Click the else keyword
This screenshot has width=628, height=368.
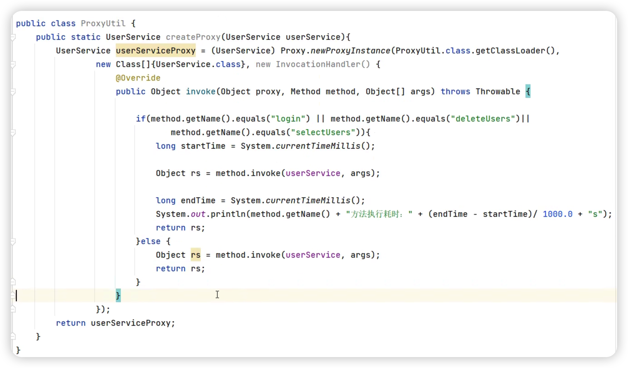click(150, 241)
